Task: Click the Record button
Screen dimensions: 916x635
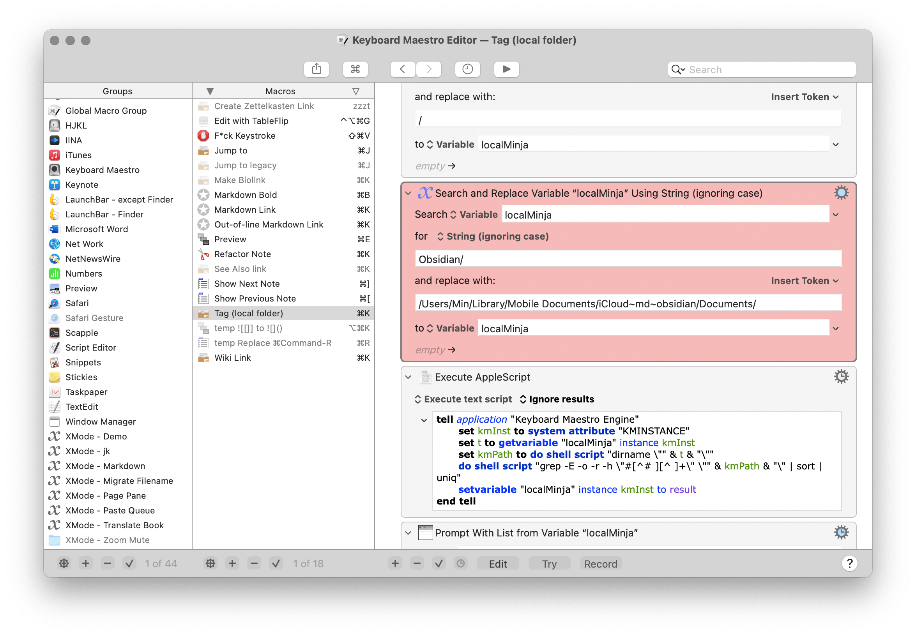Action: 600,564
